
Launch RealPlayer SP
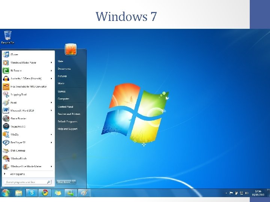[x=28, y=143]
